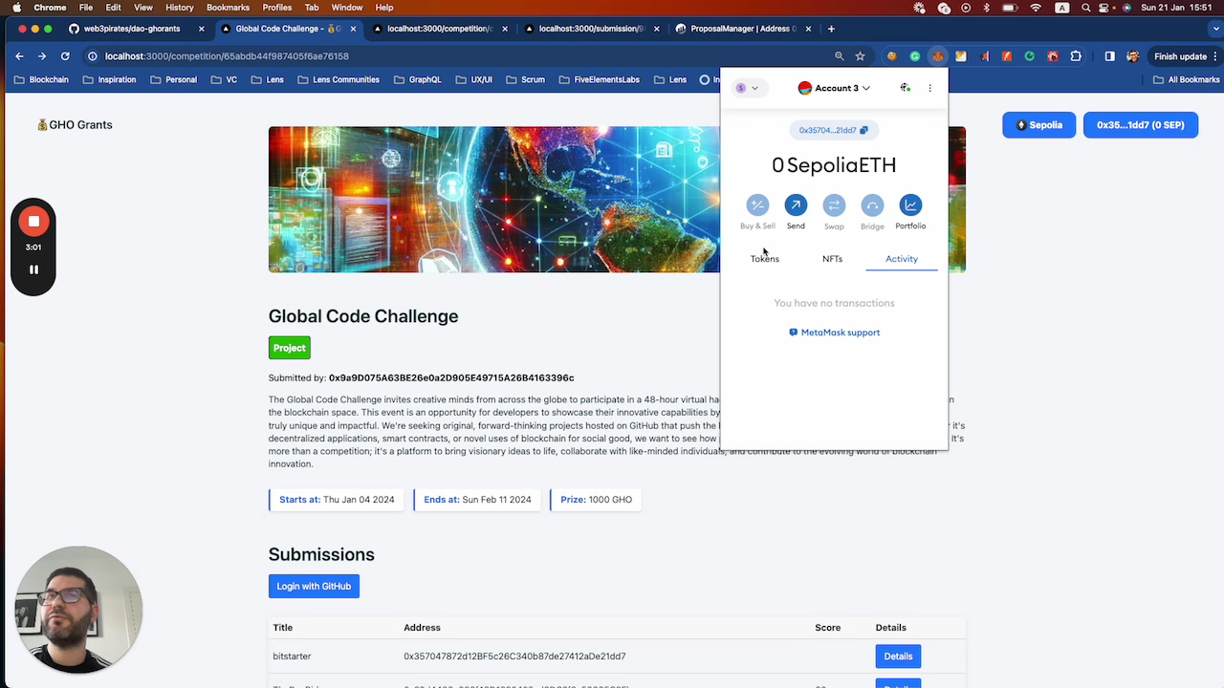Open the Blockchain bookmarks folder
This screenshot has width=1224, height=688.
tap(41, 80)
